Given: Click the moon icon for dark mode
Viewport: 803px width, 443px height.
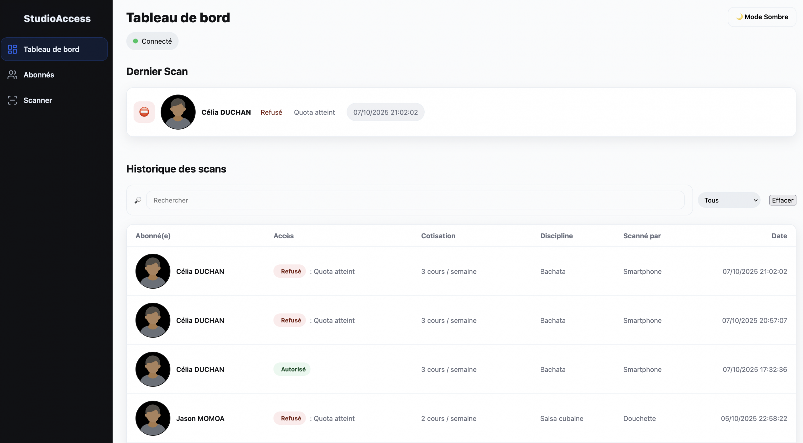Looking at the screenshot, I should coord(739,17).
